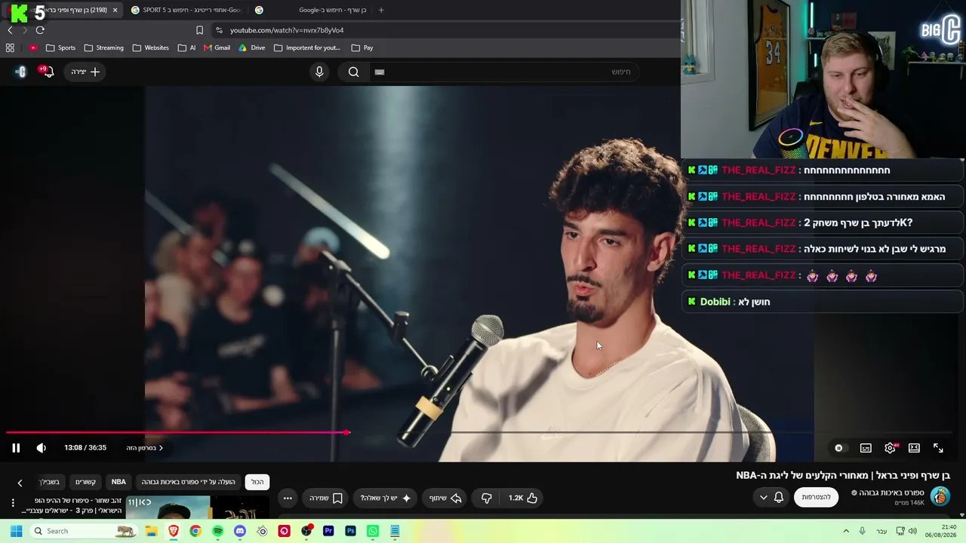
Task: Launch Premiere Pro from the taskbar
Action: click(328, 531)
